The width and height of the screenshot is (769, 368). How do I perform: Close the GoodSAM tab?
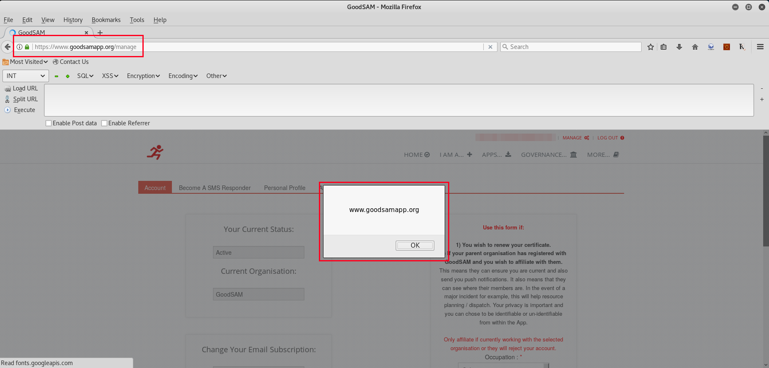[86, 32]
